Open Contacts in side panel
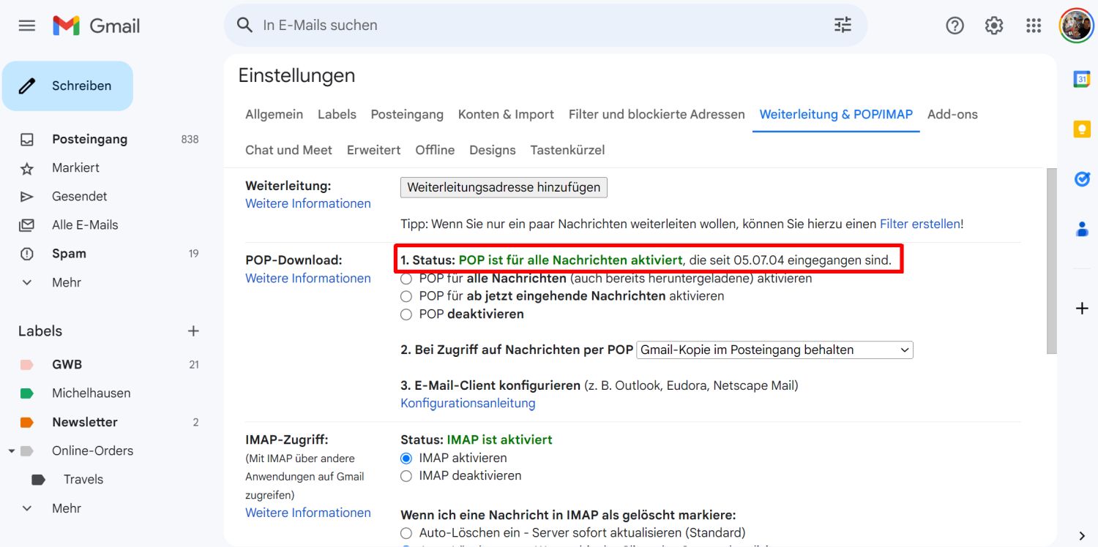This screenshot has height=547, width=1098. 1082,229
